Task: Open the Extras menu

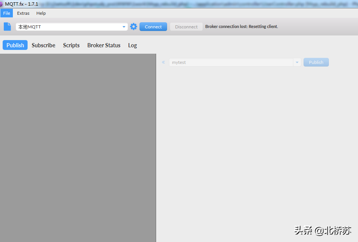Action: click(x=23, y=13)
